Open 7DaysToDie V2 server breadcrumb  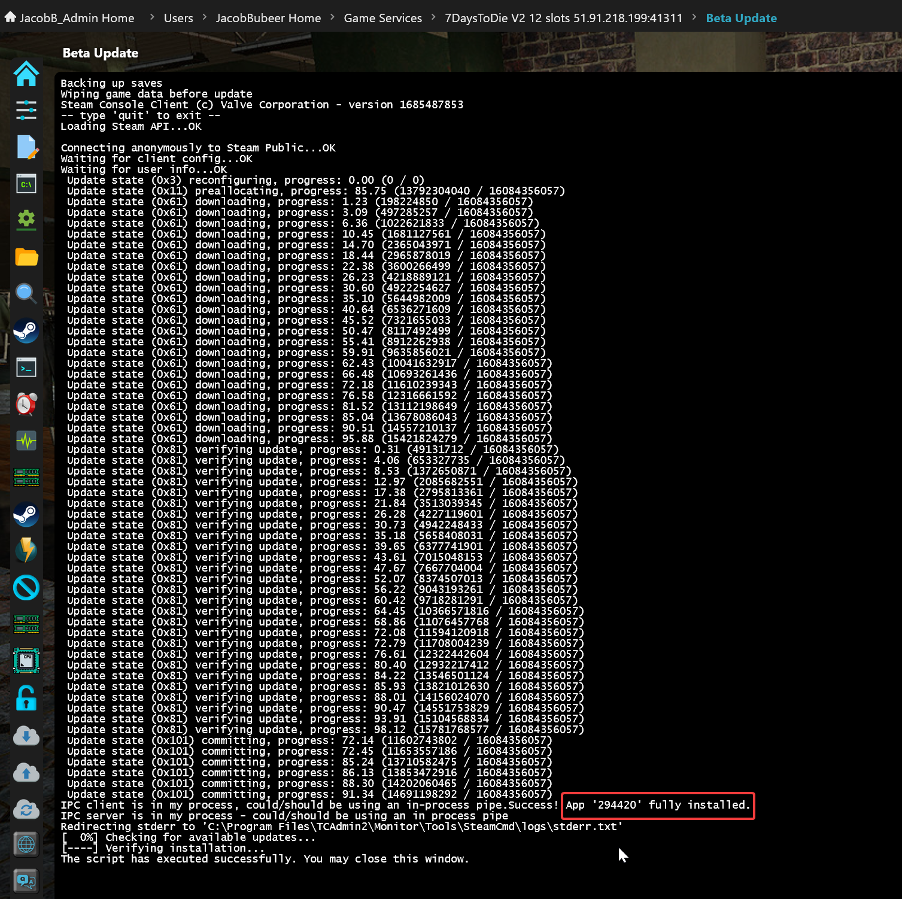click(563, 18)
